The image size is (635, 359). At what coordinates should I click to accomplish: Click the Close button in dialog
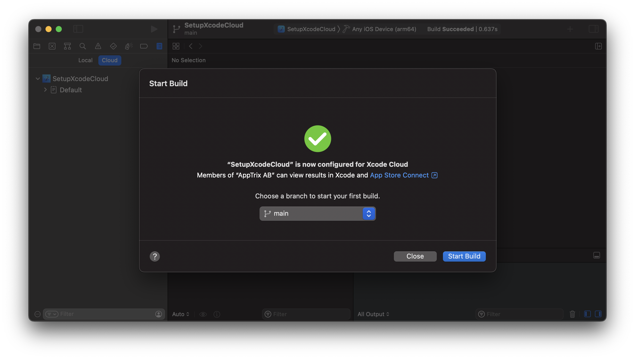[415, 256]
